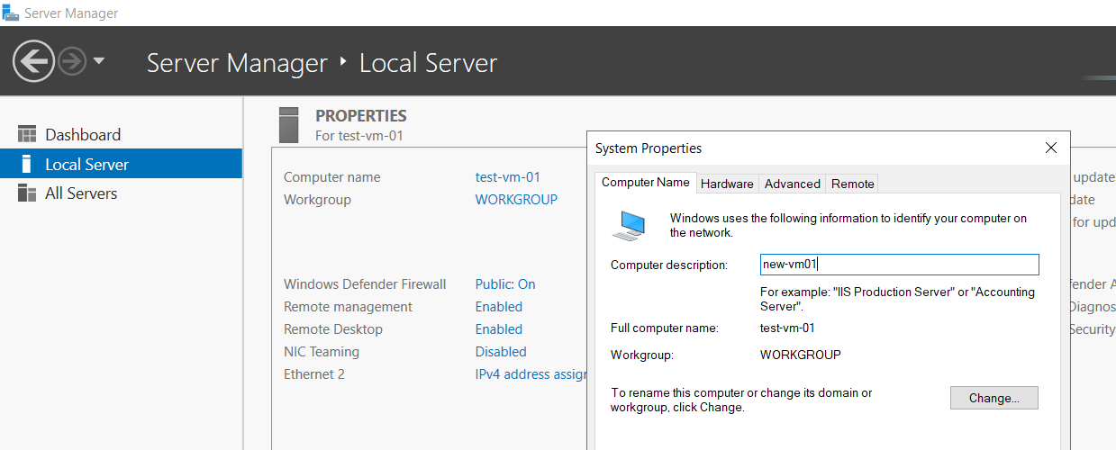This screenshot has width=1116, height=450.
Task: Click 'Full computer name:' label in dialog
Action: pyautogui.click(x=665, y=328)
